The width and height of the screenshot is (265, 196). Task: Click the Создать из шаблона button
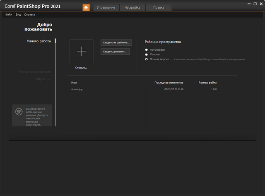coord(116,43)
